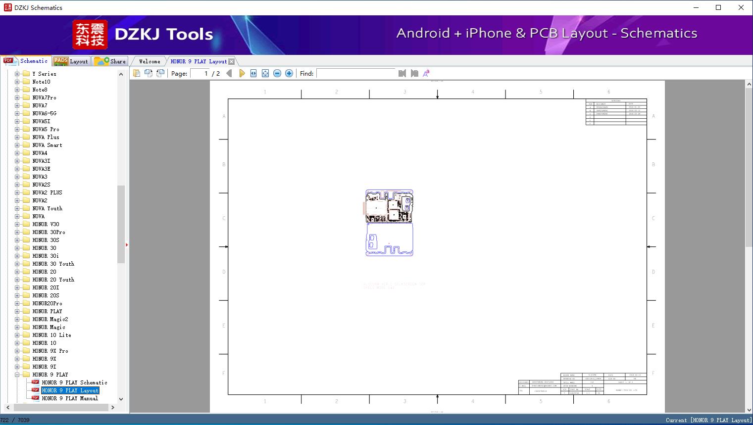Expand the NOVA4 folder
This screenshot has width=753, height=425.
coord(17,153)
